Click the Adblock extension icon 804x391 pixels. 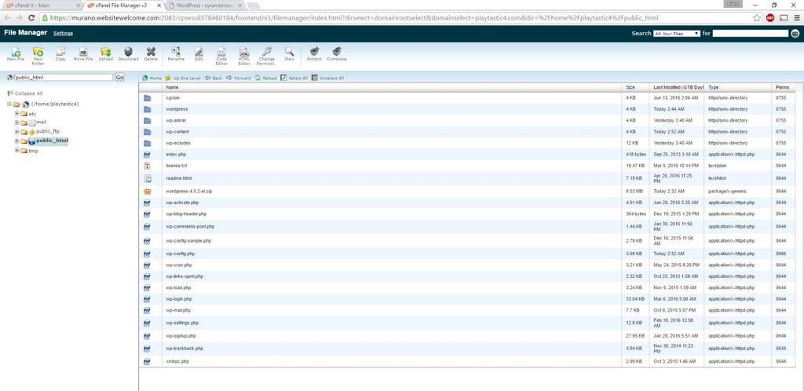point(770,17)
